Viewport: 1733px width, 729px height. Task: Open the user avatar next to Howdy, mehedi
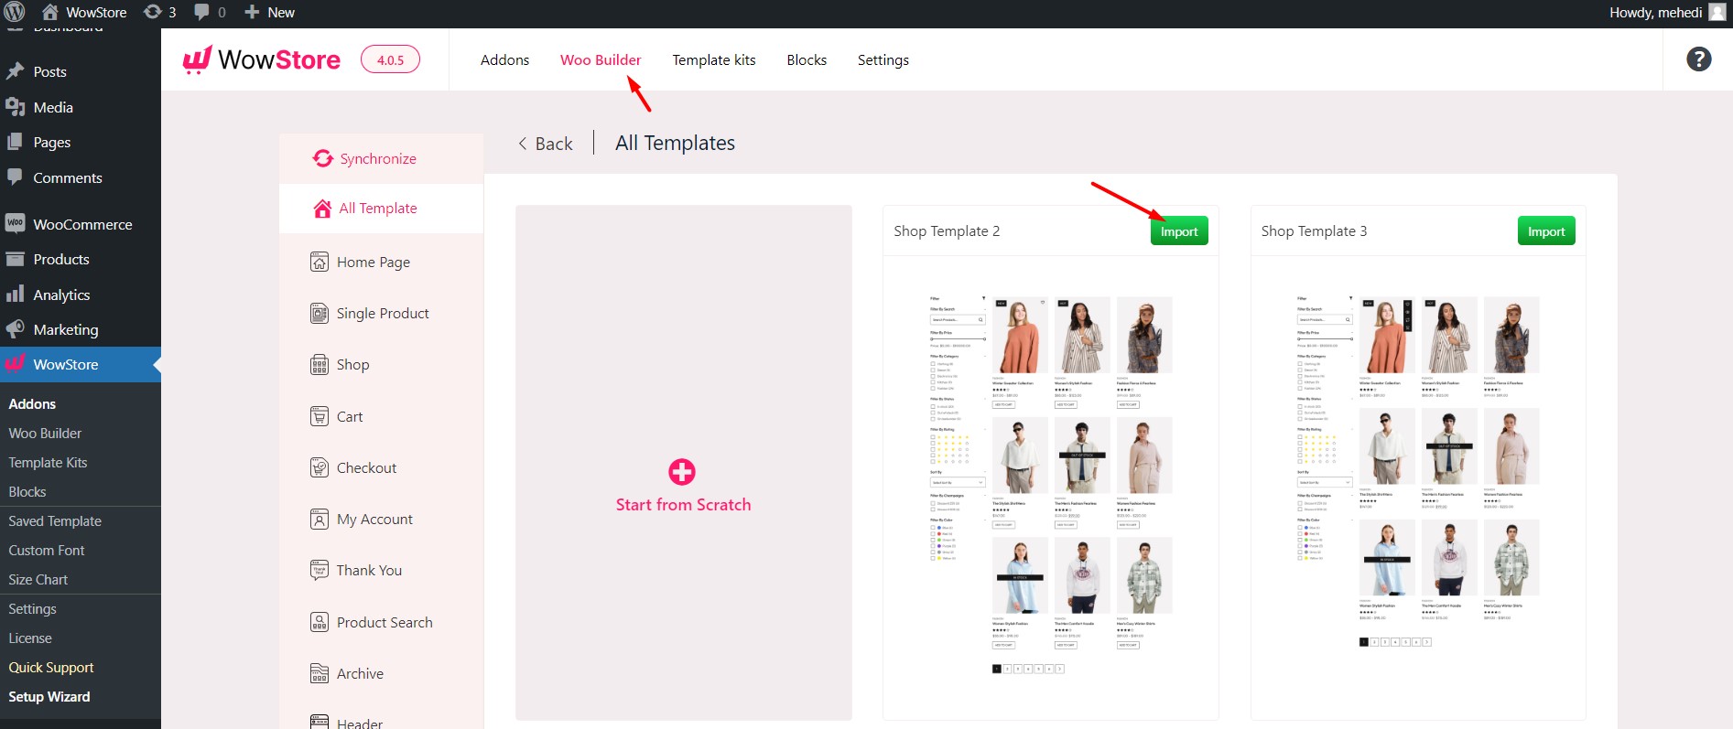(x=1717, y=12)
